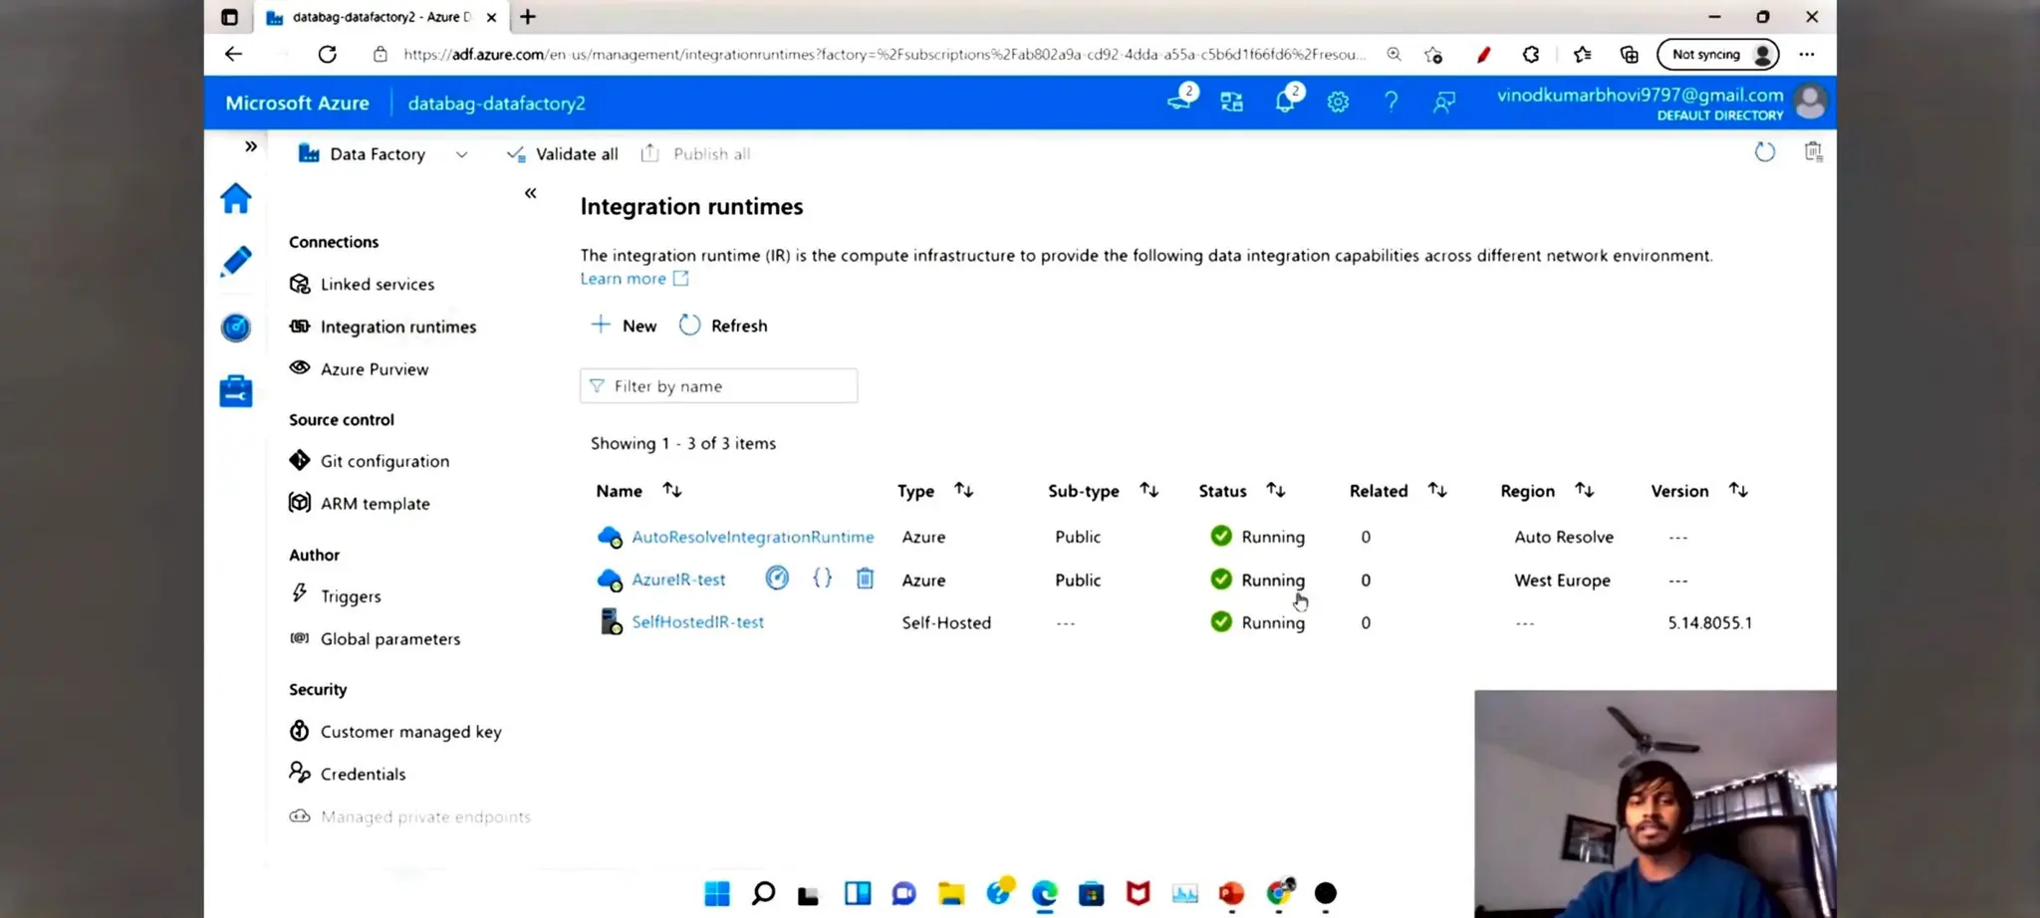Open a new browser tab

point(528,17)
